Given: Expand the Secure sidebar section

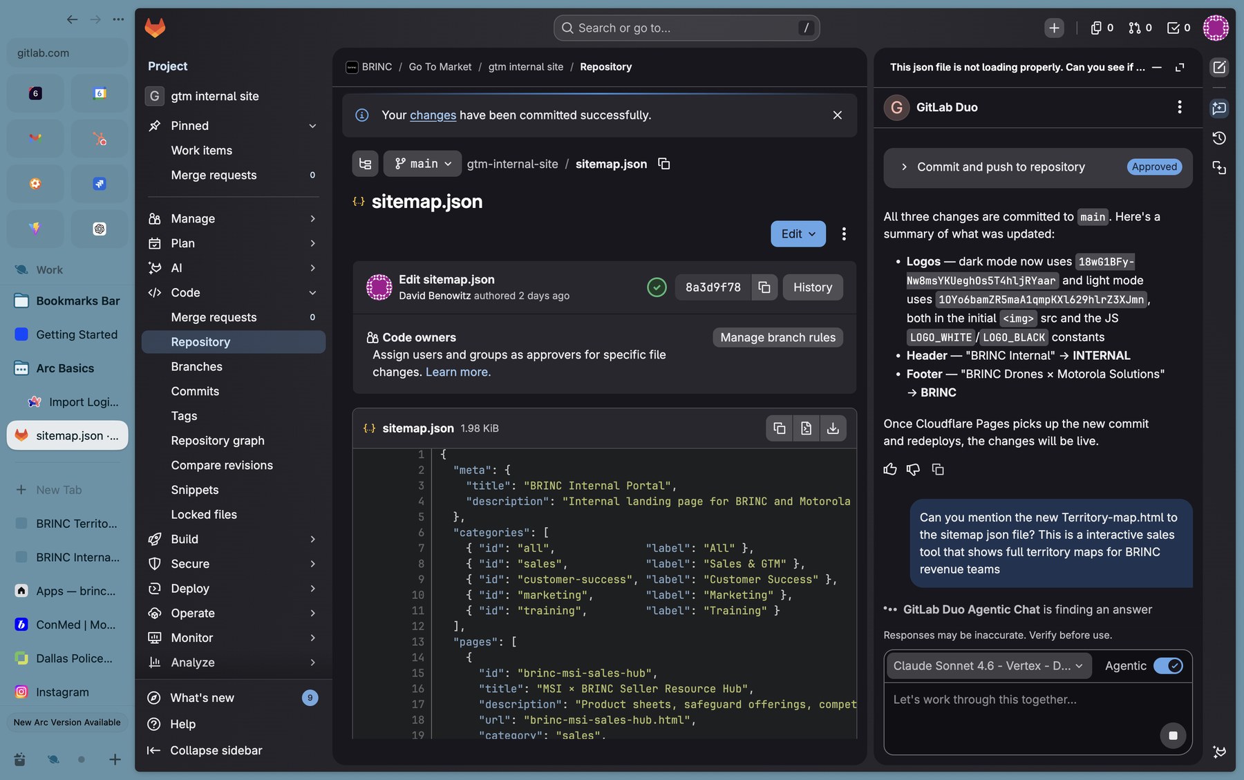Looking at the screenshot, I should 234,564.
